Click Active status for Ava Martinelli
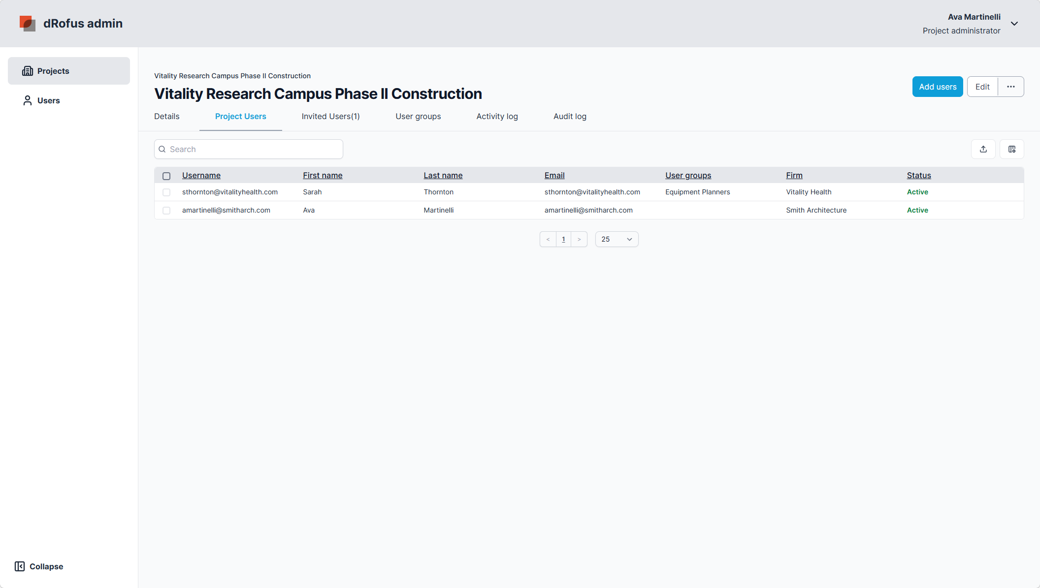The height and width of the screenshot is (588, 1040). 917,210
